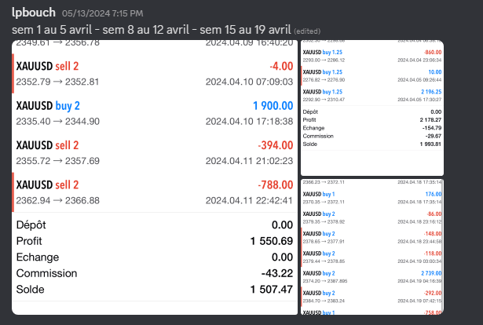The width and height of the screenshot is (483, 325).
Task: Click price range 2378.65 → 2377.91
Action: [x=324, y=242]
